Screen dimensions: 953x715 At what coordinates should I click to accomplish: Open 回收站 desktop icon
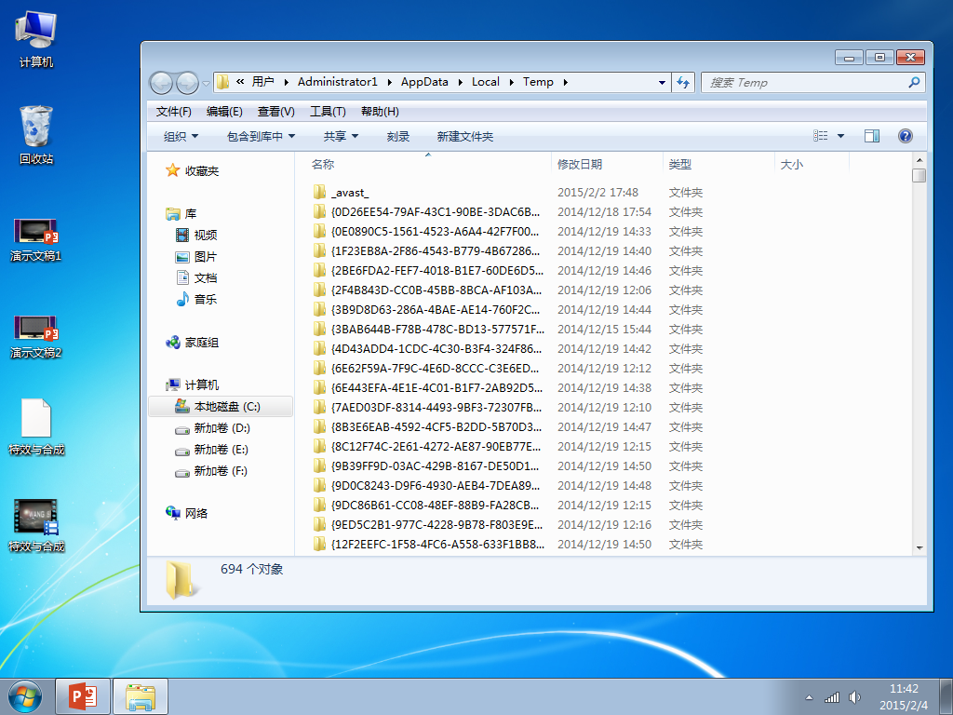coord(36,134)
